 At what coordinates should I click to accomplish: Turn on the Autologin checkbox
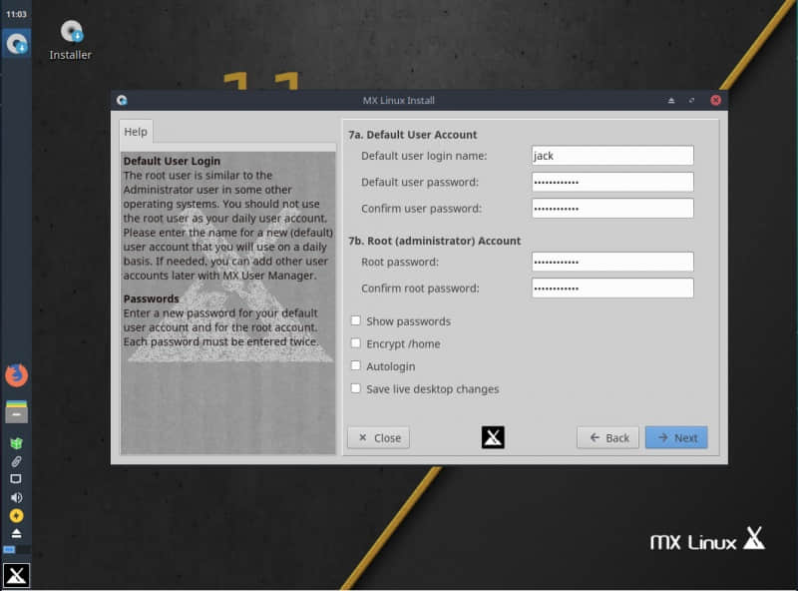tap(356, 366)
